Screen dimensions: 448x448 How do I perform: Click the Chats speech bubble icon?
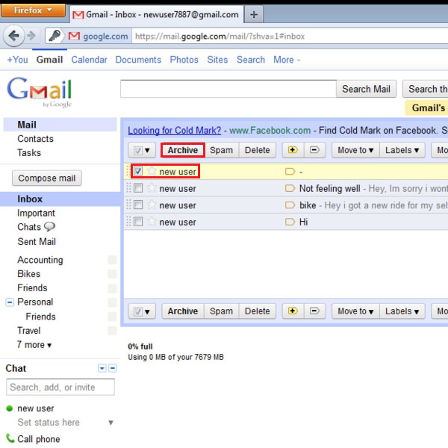pos(49,227)
